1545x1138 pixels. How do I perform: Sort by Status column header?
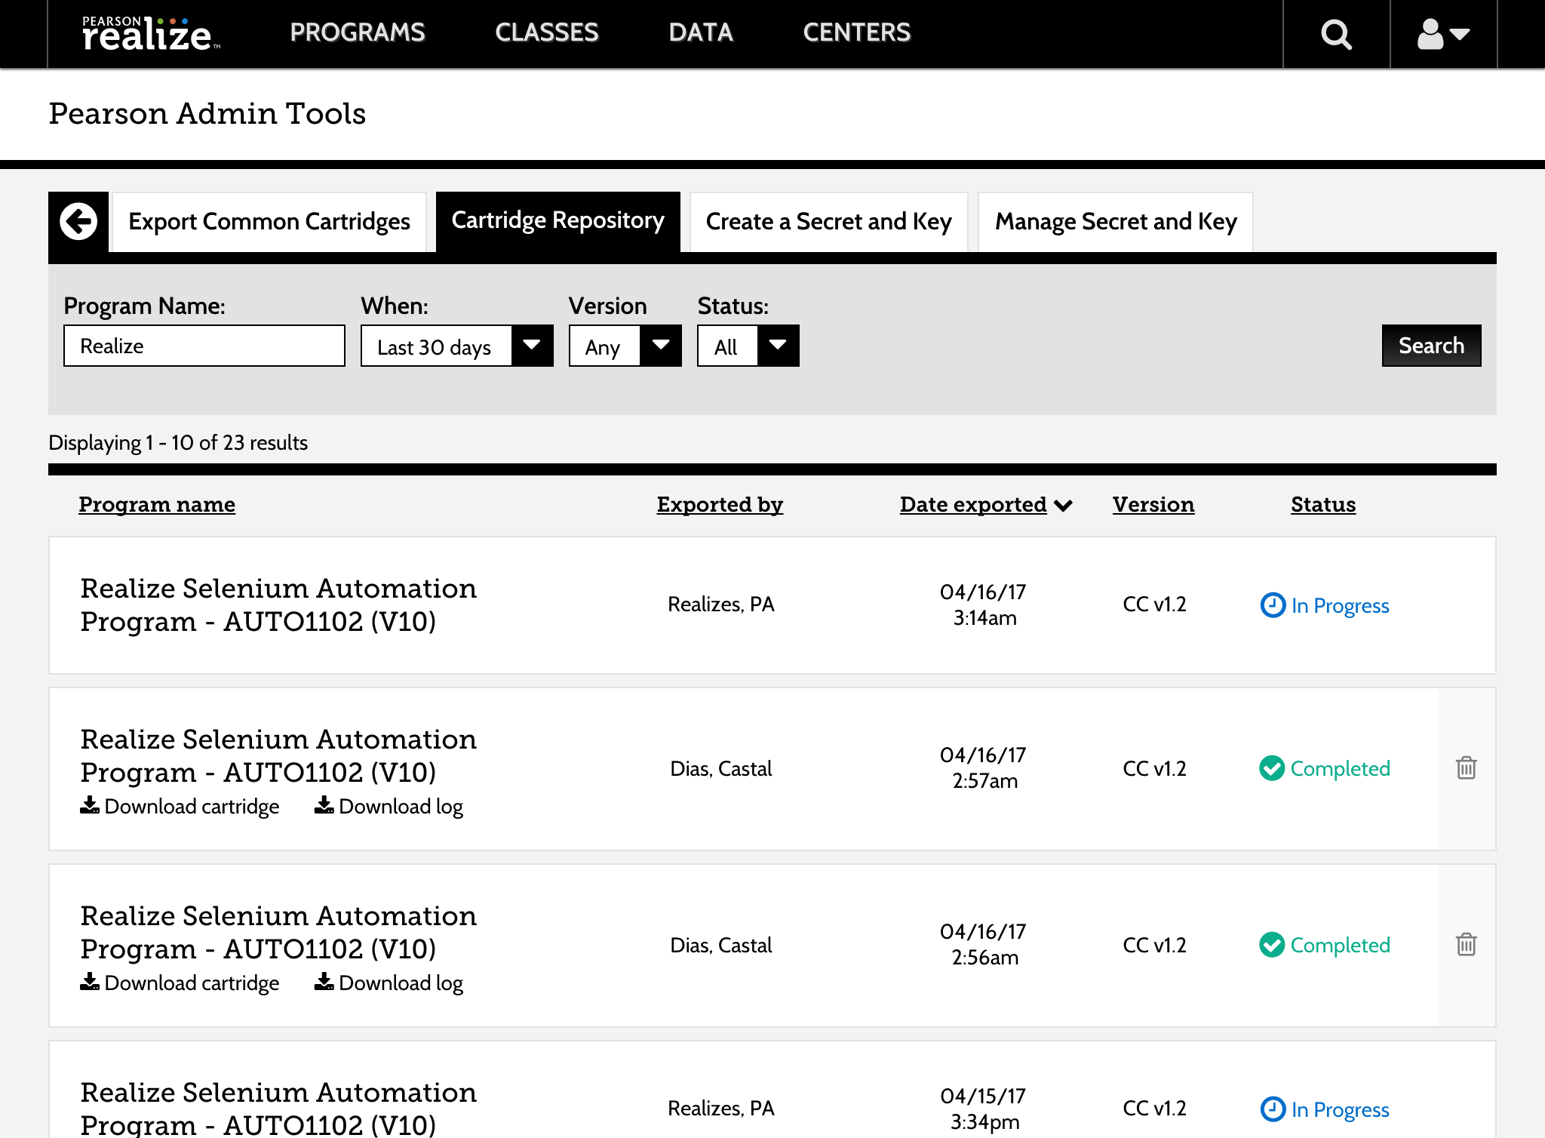1322,505
